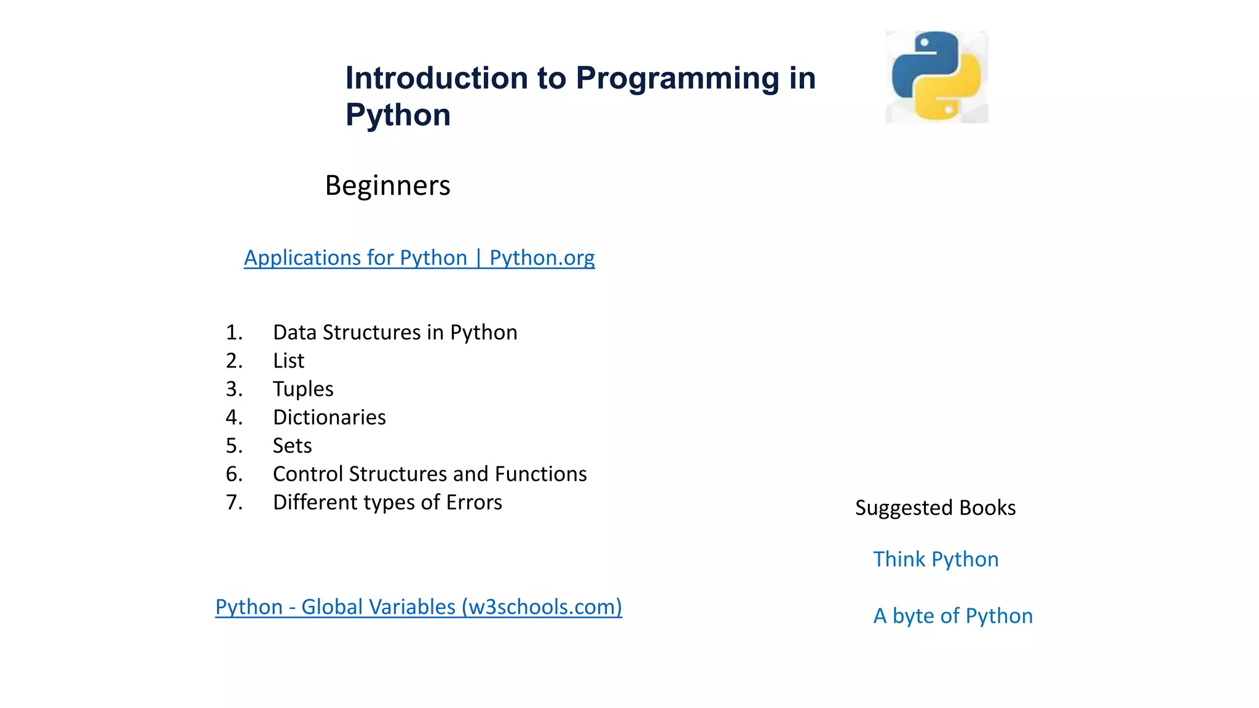Click list number 6 marker
Screen dimensions: 1259x708
(x=234, y=474)
